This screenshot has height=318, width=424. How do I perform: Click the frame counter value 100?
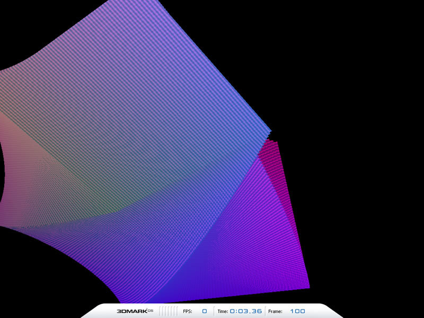click(x=297, y=311)
